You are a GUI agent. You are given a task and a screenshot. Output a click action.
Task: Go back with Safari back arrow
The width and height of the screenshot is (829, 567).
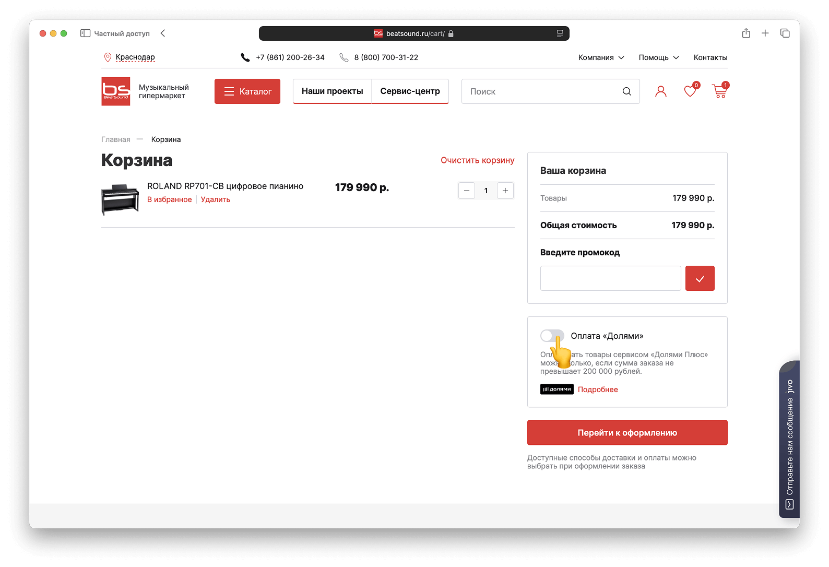point(163,33)
